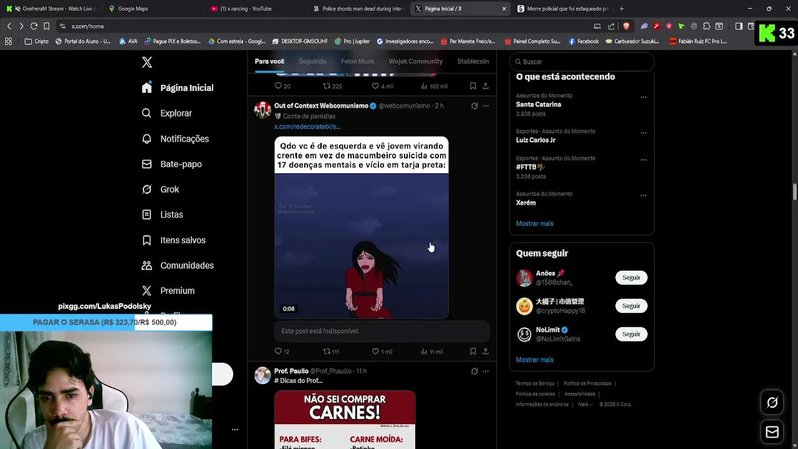
Task: Open more options on the Webcomunismo post
Action: (486, 106)
